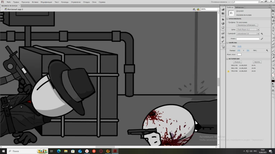Screen dimensions: 275x154
Task: Open the Properties panel options menu
Action: click(269, 7)
